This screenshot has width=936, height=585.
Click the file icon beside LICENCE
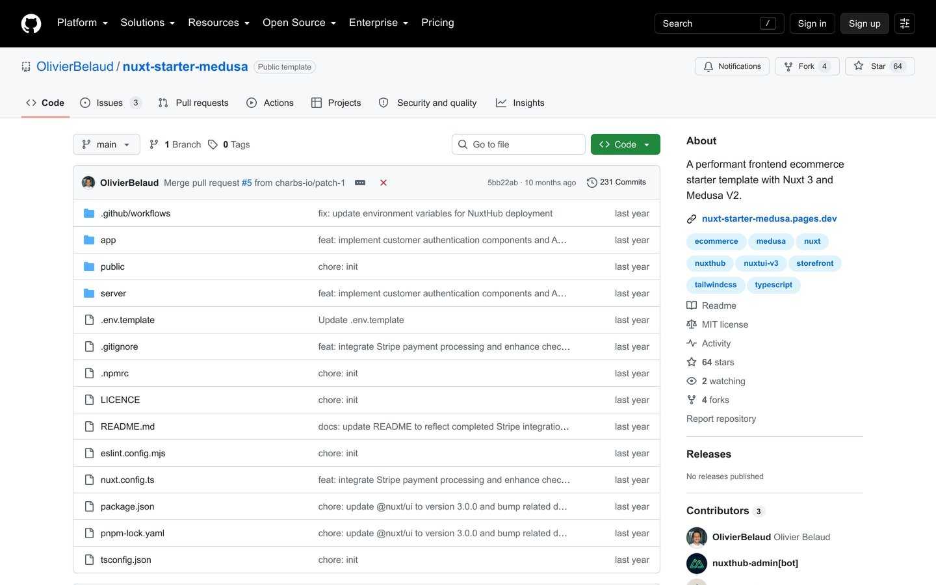pos(89,400)
